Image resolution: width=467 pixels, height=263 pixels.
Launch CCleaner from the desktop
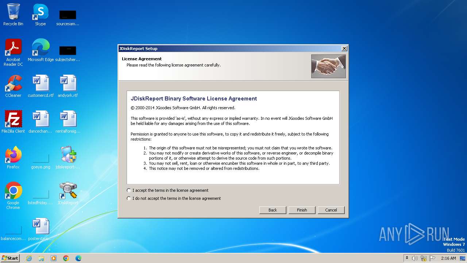[13, 86]
